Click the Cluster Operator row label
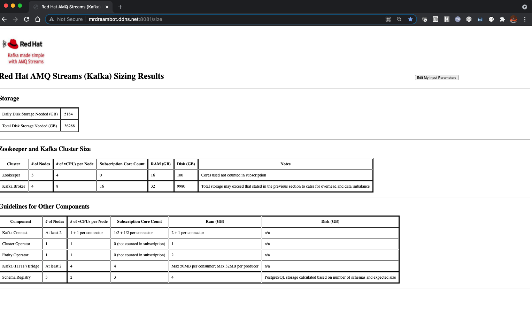Image resolution: width=532 pixels, height=332 pixels. (16, 244)
